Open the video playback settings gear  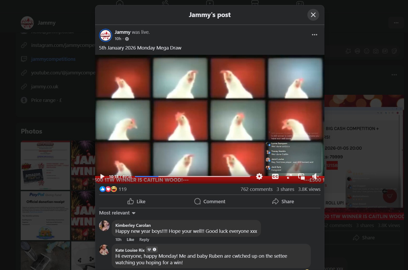point(259,177)
